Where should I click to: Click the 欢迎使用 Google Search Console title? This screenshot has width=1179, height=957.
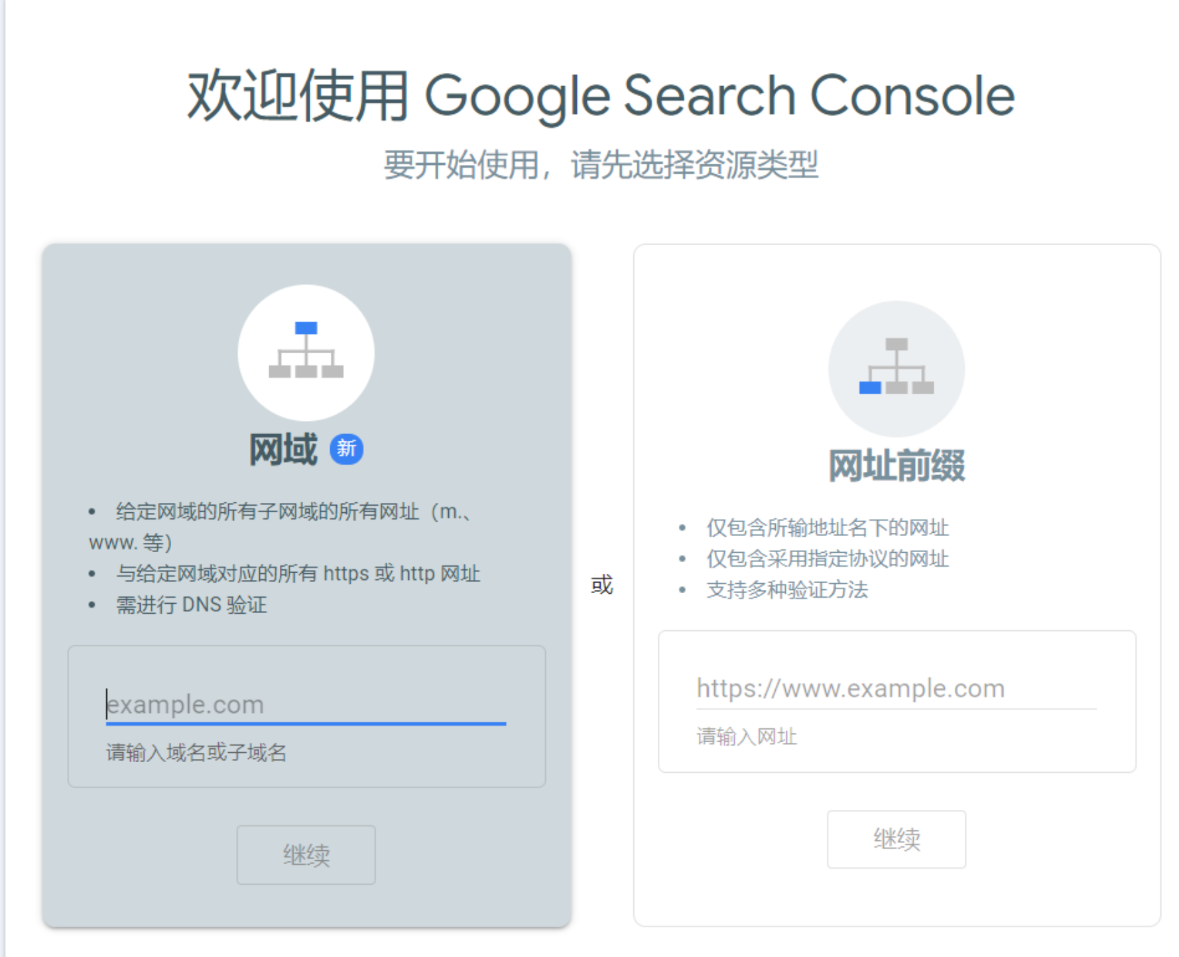[x=601, y=96]
